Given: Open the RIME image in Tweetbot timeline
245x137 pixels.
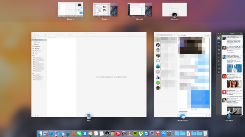Looking at the screenshot, I should coord(234,68).
